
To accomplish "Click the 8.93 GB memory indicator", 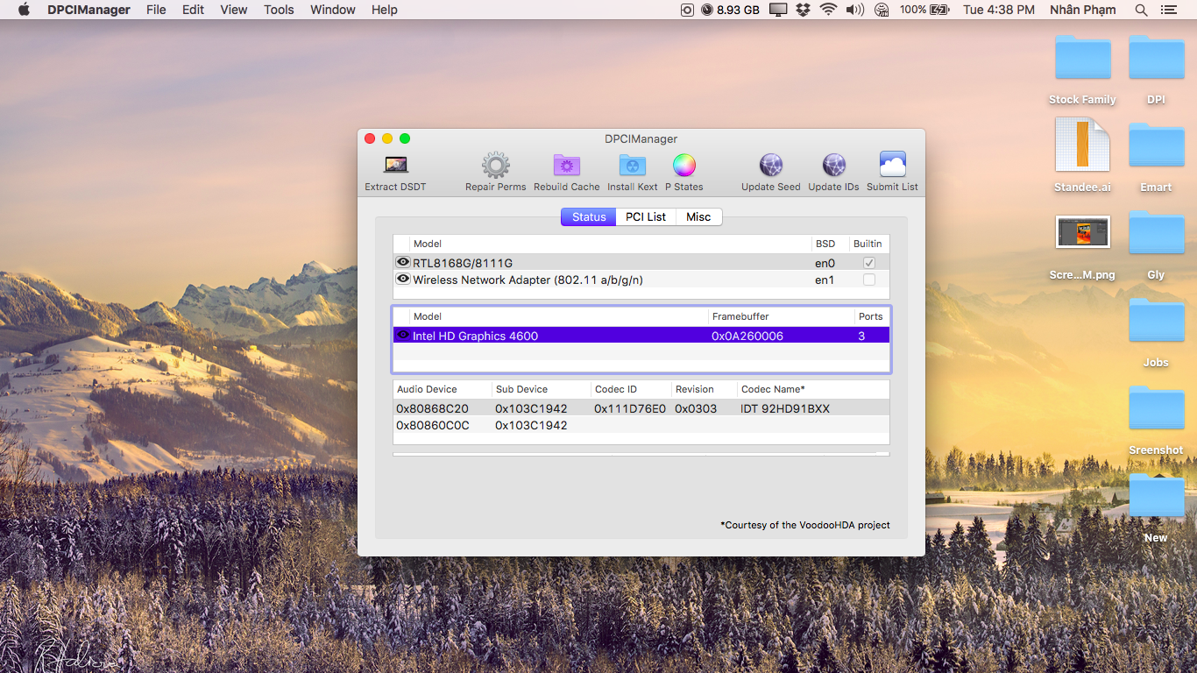I will pyautogui.click(x=730, y=10).
